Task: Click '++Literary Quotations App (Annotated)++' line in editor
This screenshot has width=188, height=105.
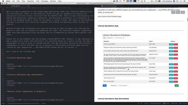Action: pyautogui.click(x=25, y=75)
